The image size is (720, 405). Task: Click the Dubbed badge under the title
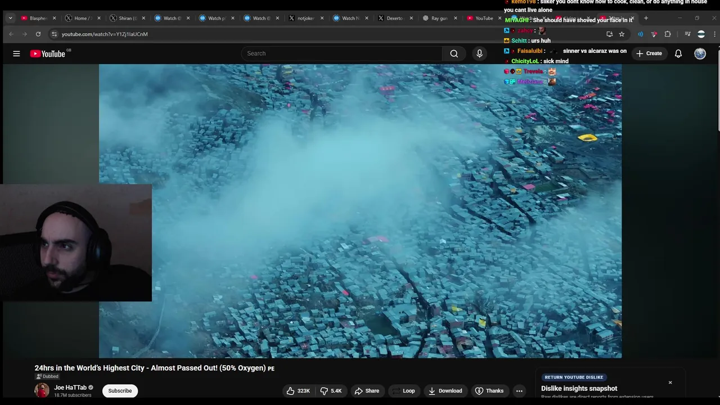click(47, 376)
